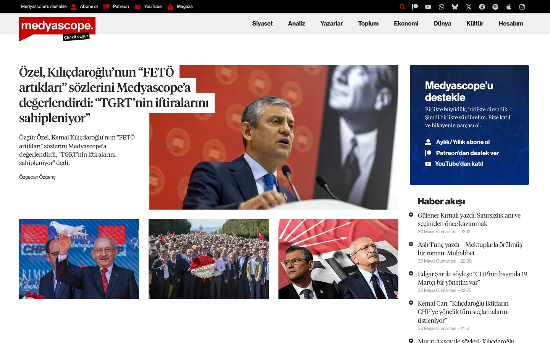The image size is (550, 343).
Task: Click the Abone ol person icon link
Action: (84, 6)
